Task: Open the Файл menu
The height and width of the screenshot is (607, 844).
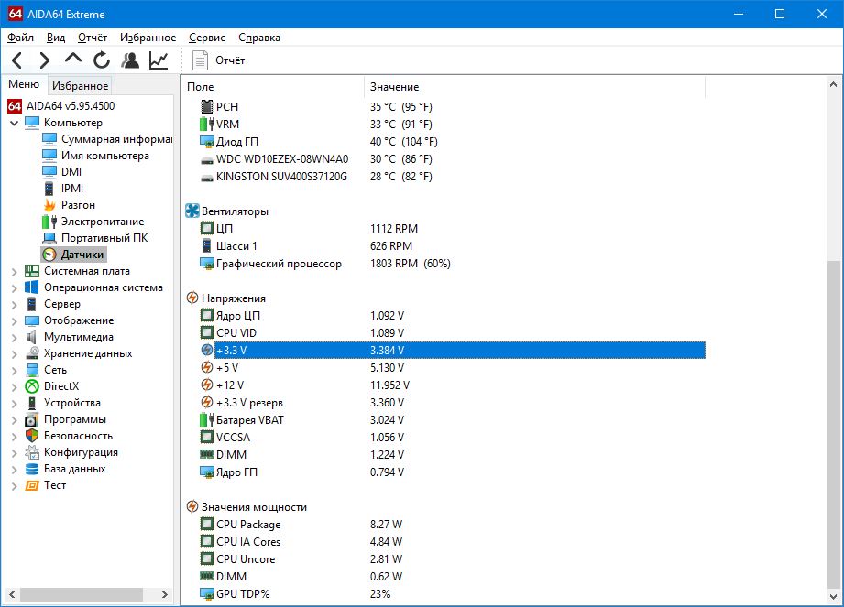Action: 20,38
